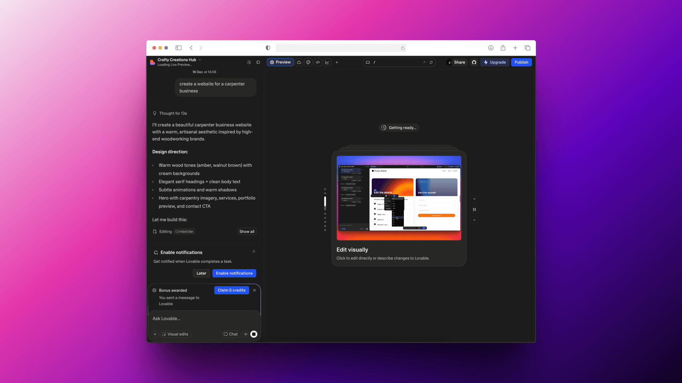682x383 pixels.
Task: Toggle the device viewport selector
Action: click(368, 62)
